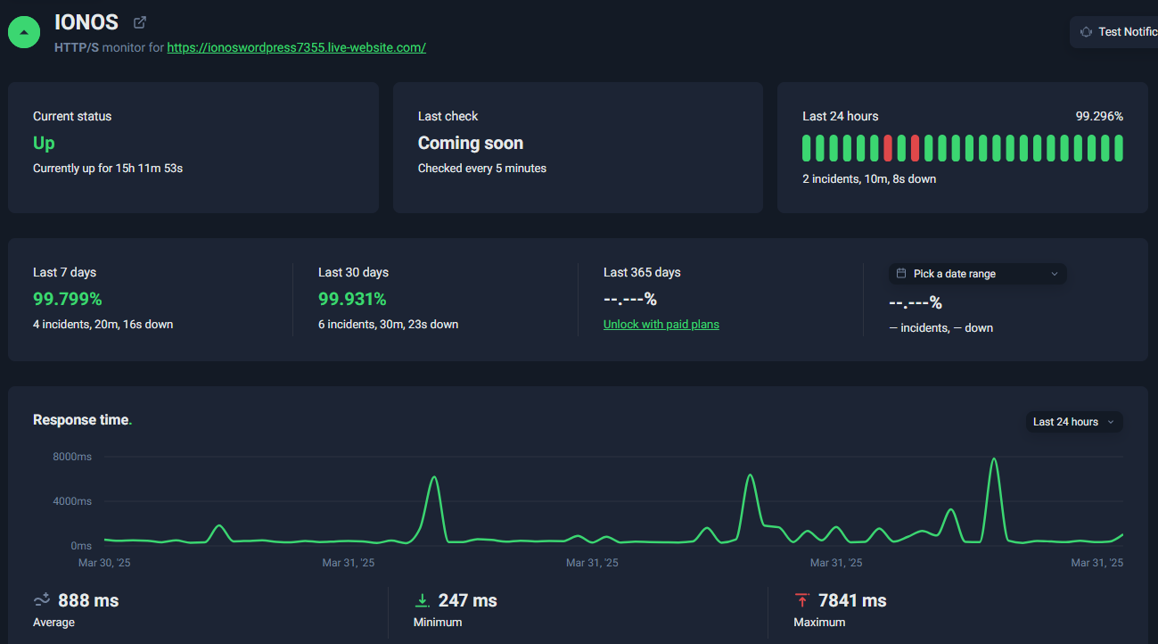Click the first red incident bar in uptime strip

(x=888, y=148)
